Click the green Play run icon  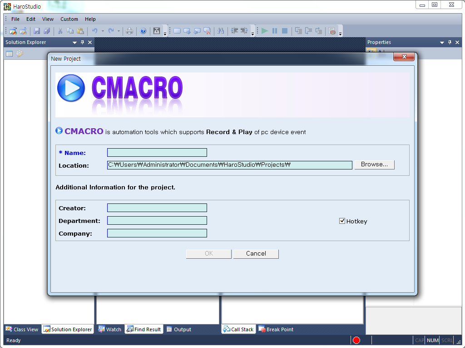tap(265, 31)
